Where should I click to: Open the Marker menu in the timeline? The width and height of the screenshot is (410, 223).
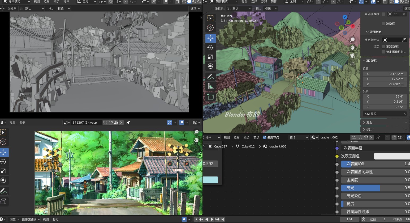coord(56,219)
